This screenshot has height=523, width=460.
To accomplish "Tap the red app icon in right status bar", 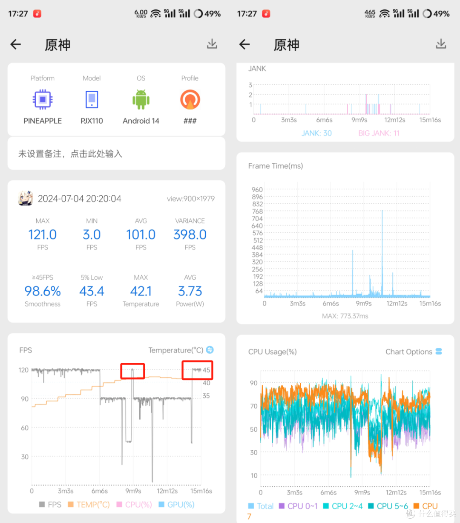I will click(x=266, y=14).
